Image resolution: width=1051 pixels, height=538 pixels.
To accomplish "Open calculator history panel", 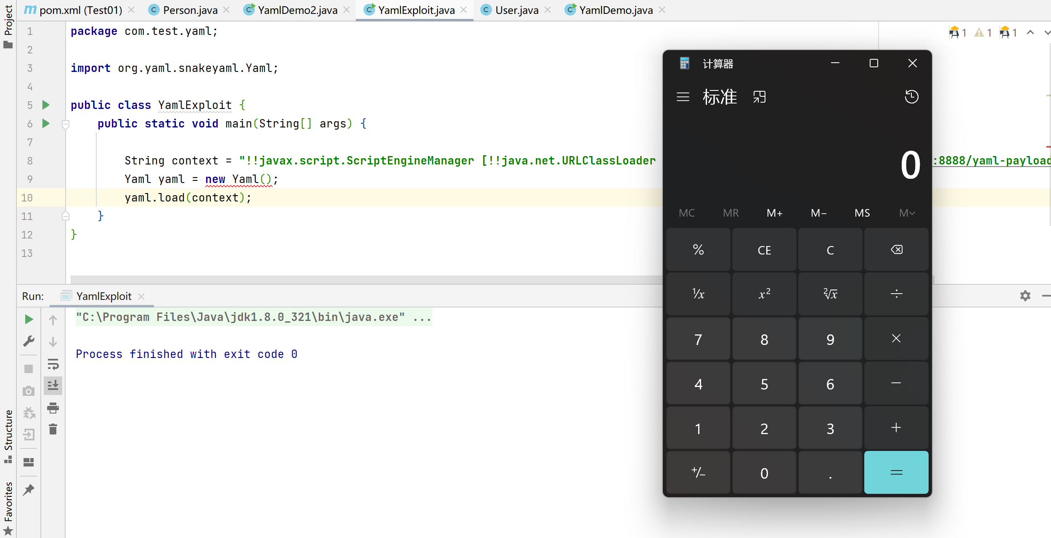I will point(911,97).
